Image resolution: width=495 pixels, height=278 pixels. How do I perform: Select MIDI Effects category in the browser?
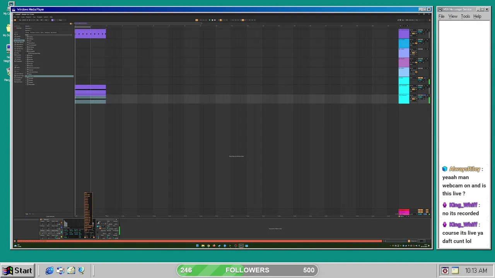(x=19, y=45)
